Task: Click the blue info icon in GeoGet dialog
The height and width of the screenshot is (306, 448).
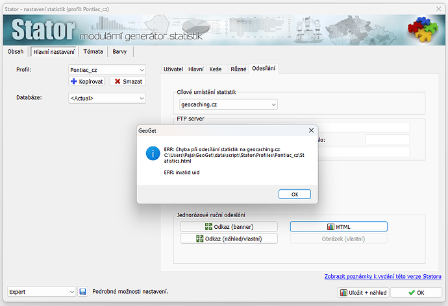Action: pyautogui.click(x=153, y=154)
